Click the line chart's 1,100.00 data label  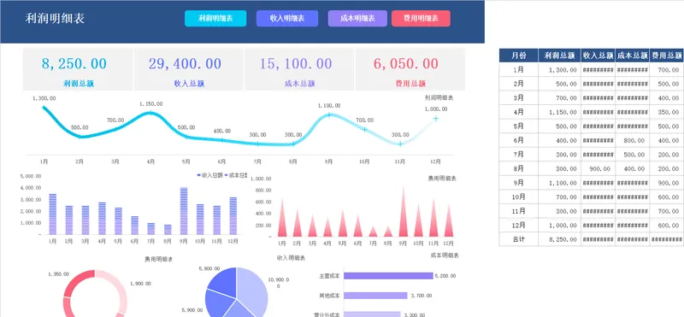pos(329,105)
